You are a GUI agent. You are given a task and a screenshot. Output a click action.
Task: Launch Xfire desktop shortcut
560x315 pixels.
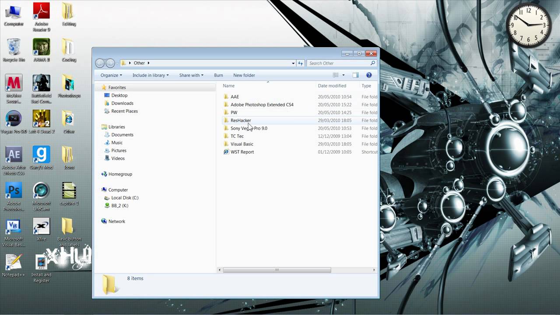click(x=42, y=230)
